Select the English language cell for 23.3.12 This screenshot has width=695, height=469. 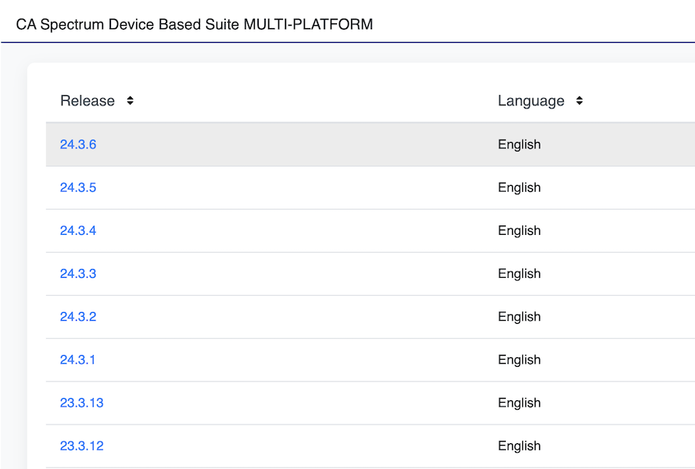tap(519, 446)
